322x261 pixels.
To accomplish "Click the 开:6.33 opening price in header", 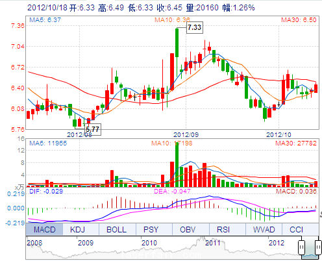I will (x=82, y=8).
